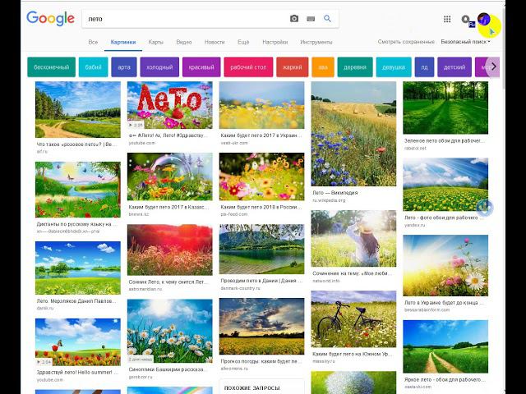Screen dimensions: 526x394
Task: Open the red Лето text flowers thumbnail
Action: click(x=170, y=105)
